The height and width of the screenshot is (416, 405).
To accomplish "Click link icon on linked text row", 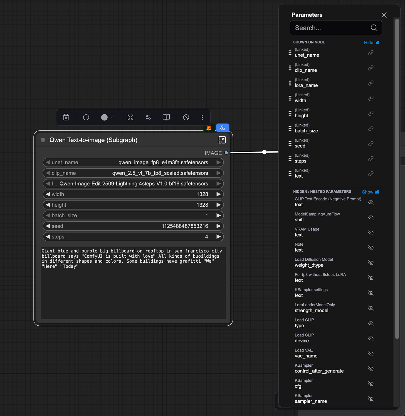I will pyautogui.click(x=371, y=173).
